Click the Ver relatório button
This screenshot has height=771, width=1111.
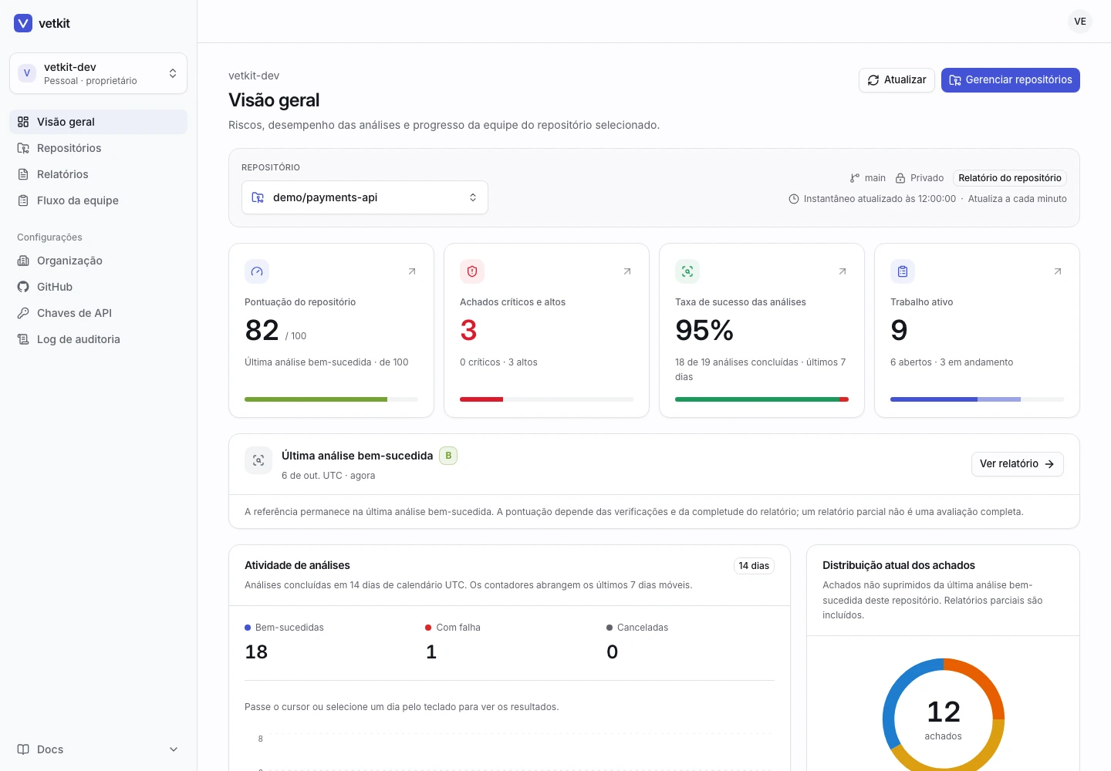[1018, 464]
